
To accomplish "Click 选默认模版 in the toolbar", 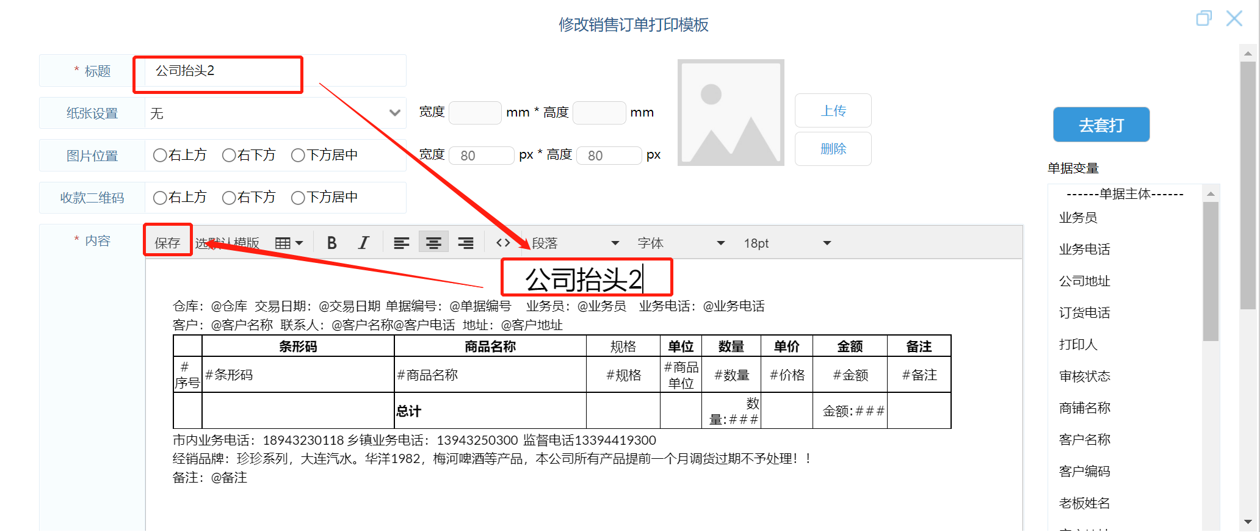I will click(x=227, y=243).
